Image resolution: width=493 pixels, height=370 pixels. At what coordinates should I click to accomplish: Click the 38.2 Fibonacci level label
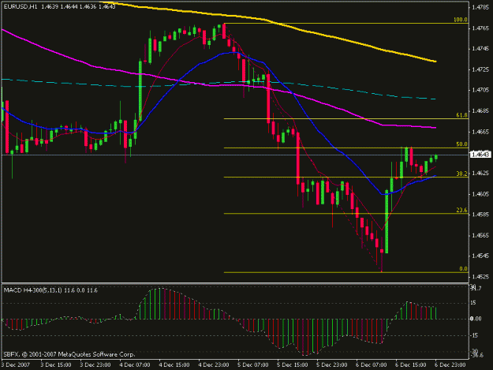tap(461, 174)
